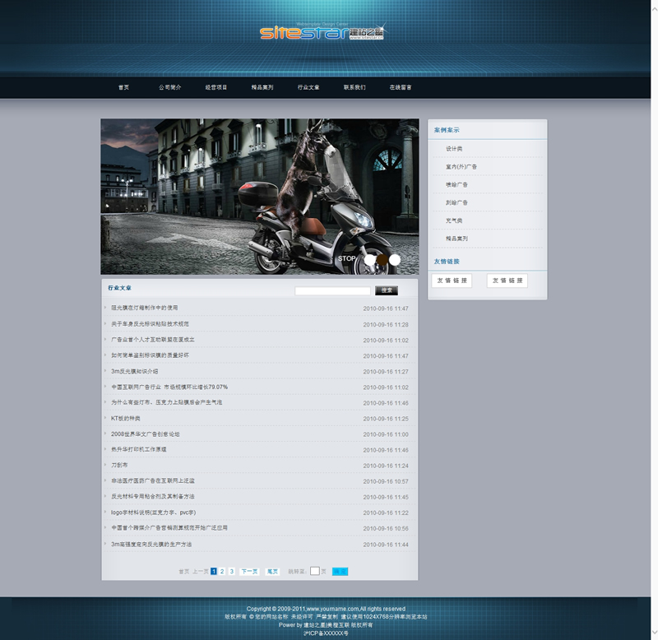The width and height of the screenshot is (658, 640).
Task: Select 设计类 in the 案例展示 sidebar
Action: point(454,149)
